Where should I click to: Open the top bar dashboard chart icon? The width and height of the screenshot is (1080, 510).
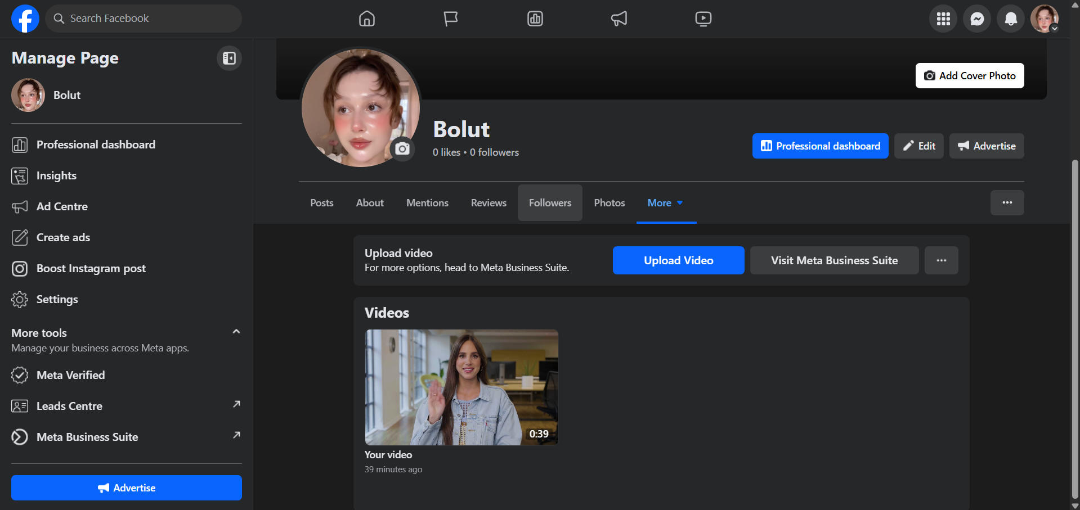pos(535,19)
